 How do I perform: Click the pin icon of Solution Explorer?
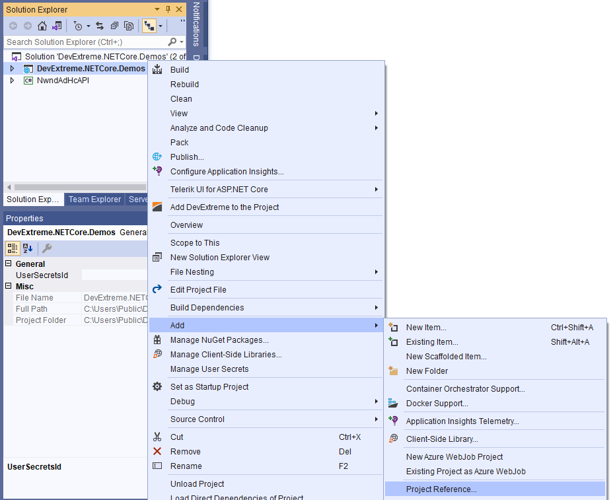click(x=168, y=9)
